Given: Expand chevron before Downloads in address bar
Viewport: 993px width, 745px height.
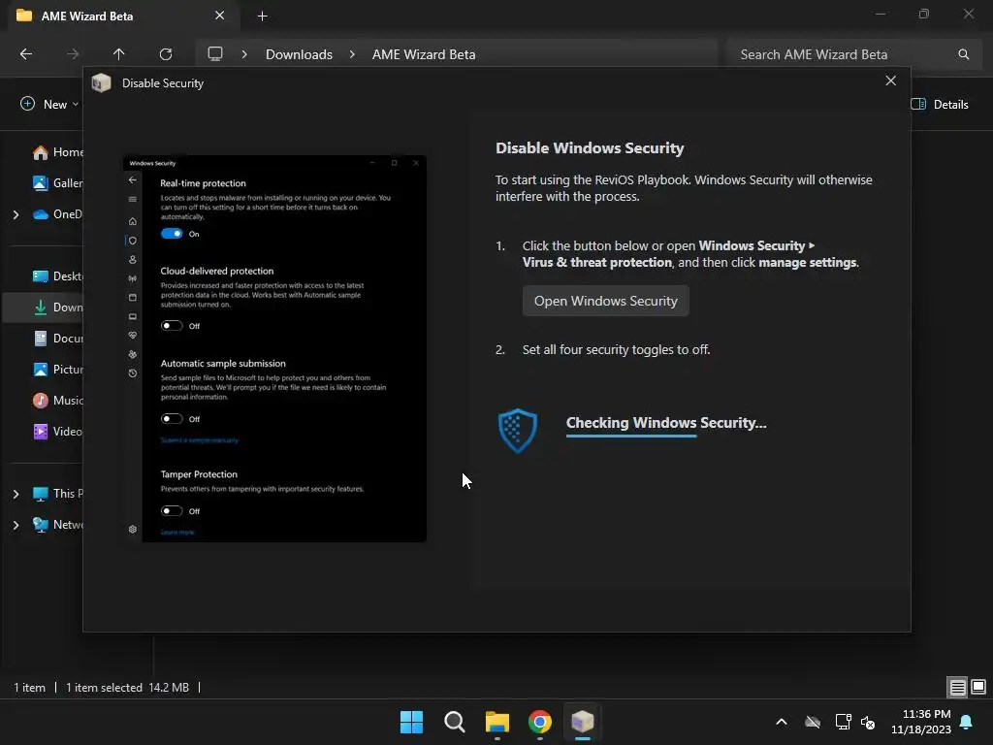Looking at the screenshot, I should click(244, 54).
